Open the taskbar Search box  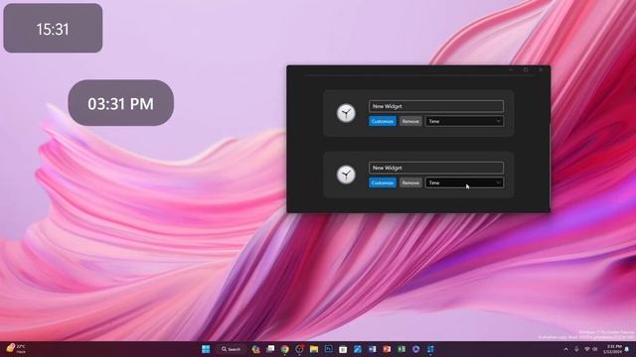point(232,349)
